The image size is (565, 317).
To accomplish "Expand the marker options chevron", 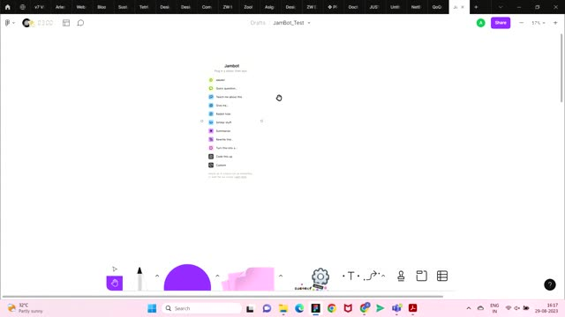I will tap(157, 276).
